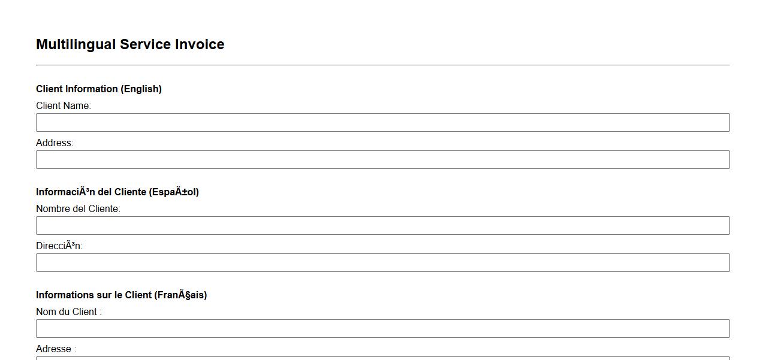Click the Spanish Dirección label text
This screenshot has height=360, width=766.
(59, 246)
